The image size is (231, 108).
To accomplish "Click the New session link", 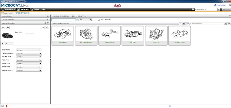I will (x=222, y=5).
